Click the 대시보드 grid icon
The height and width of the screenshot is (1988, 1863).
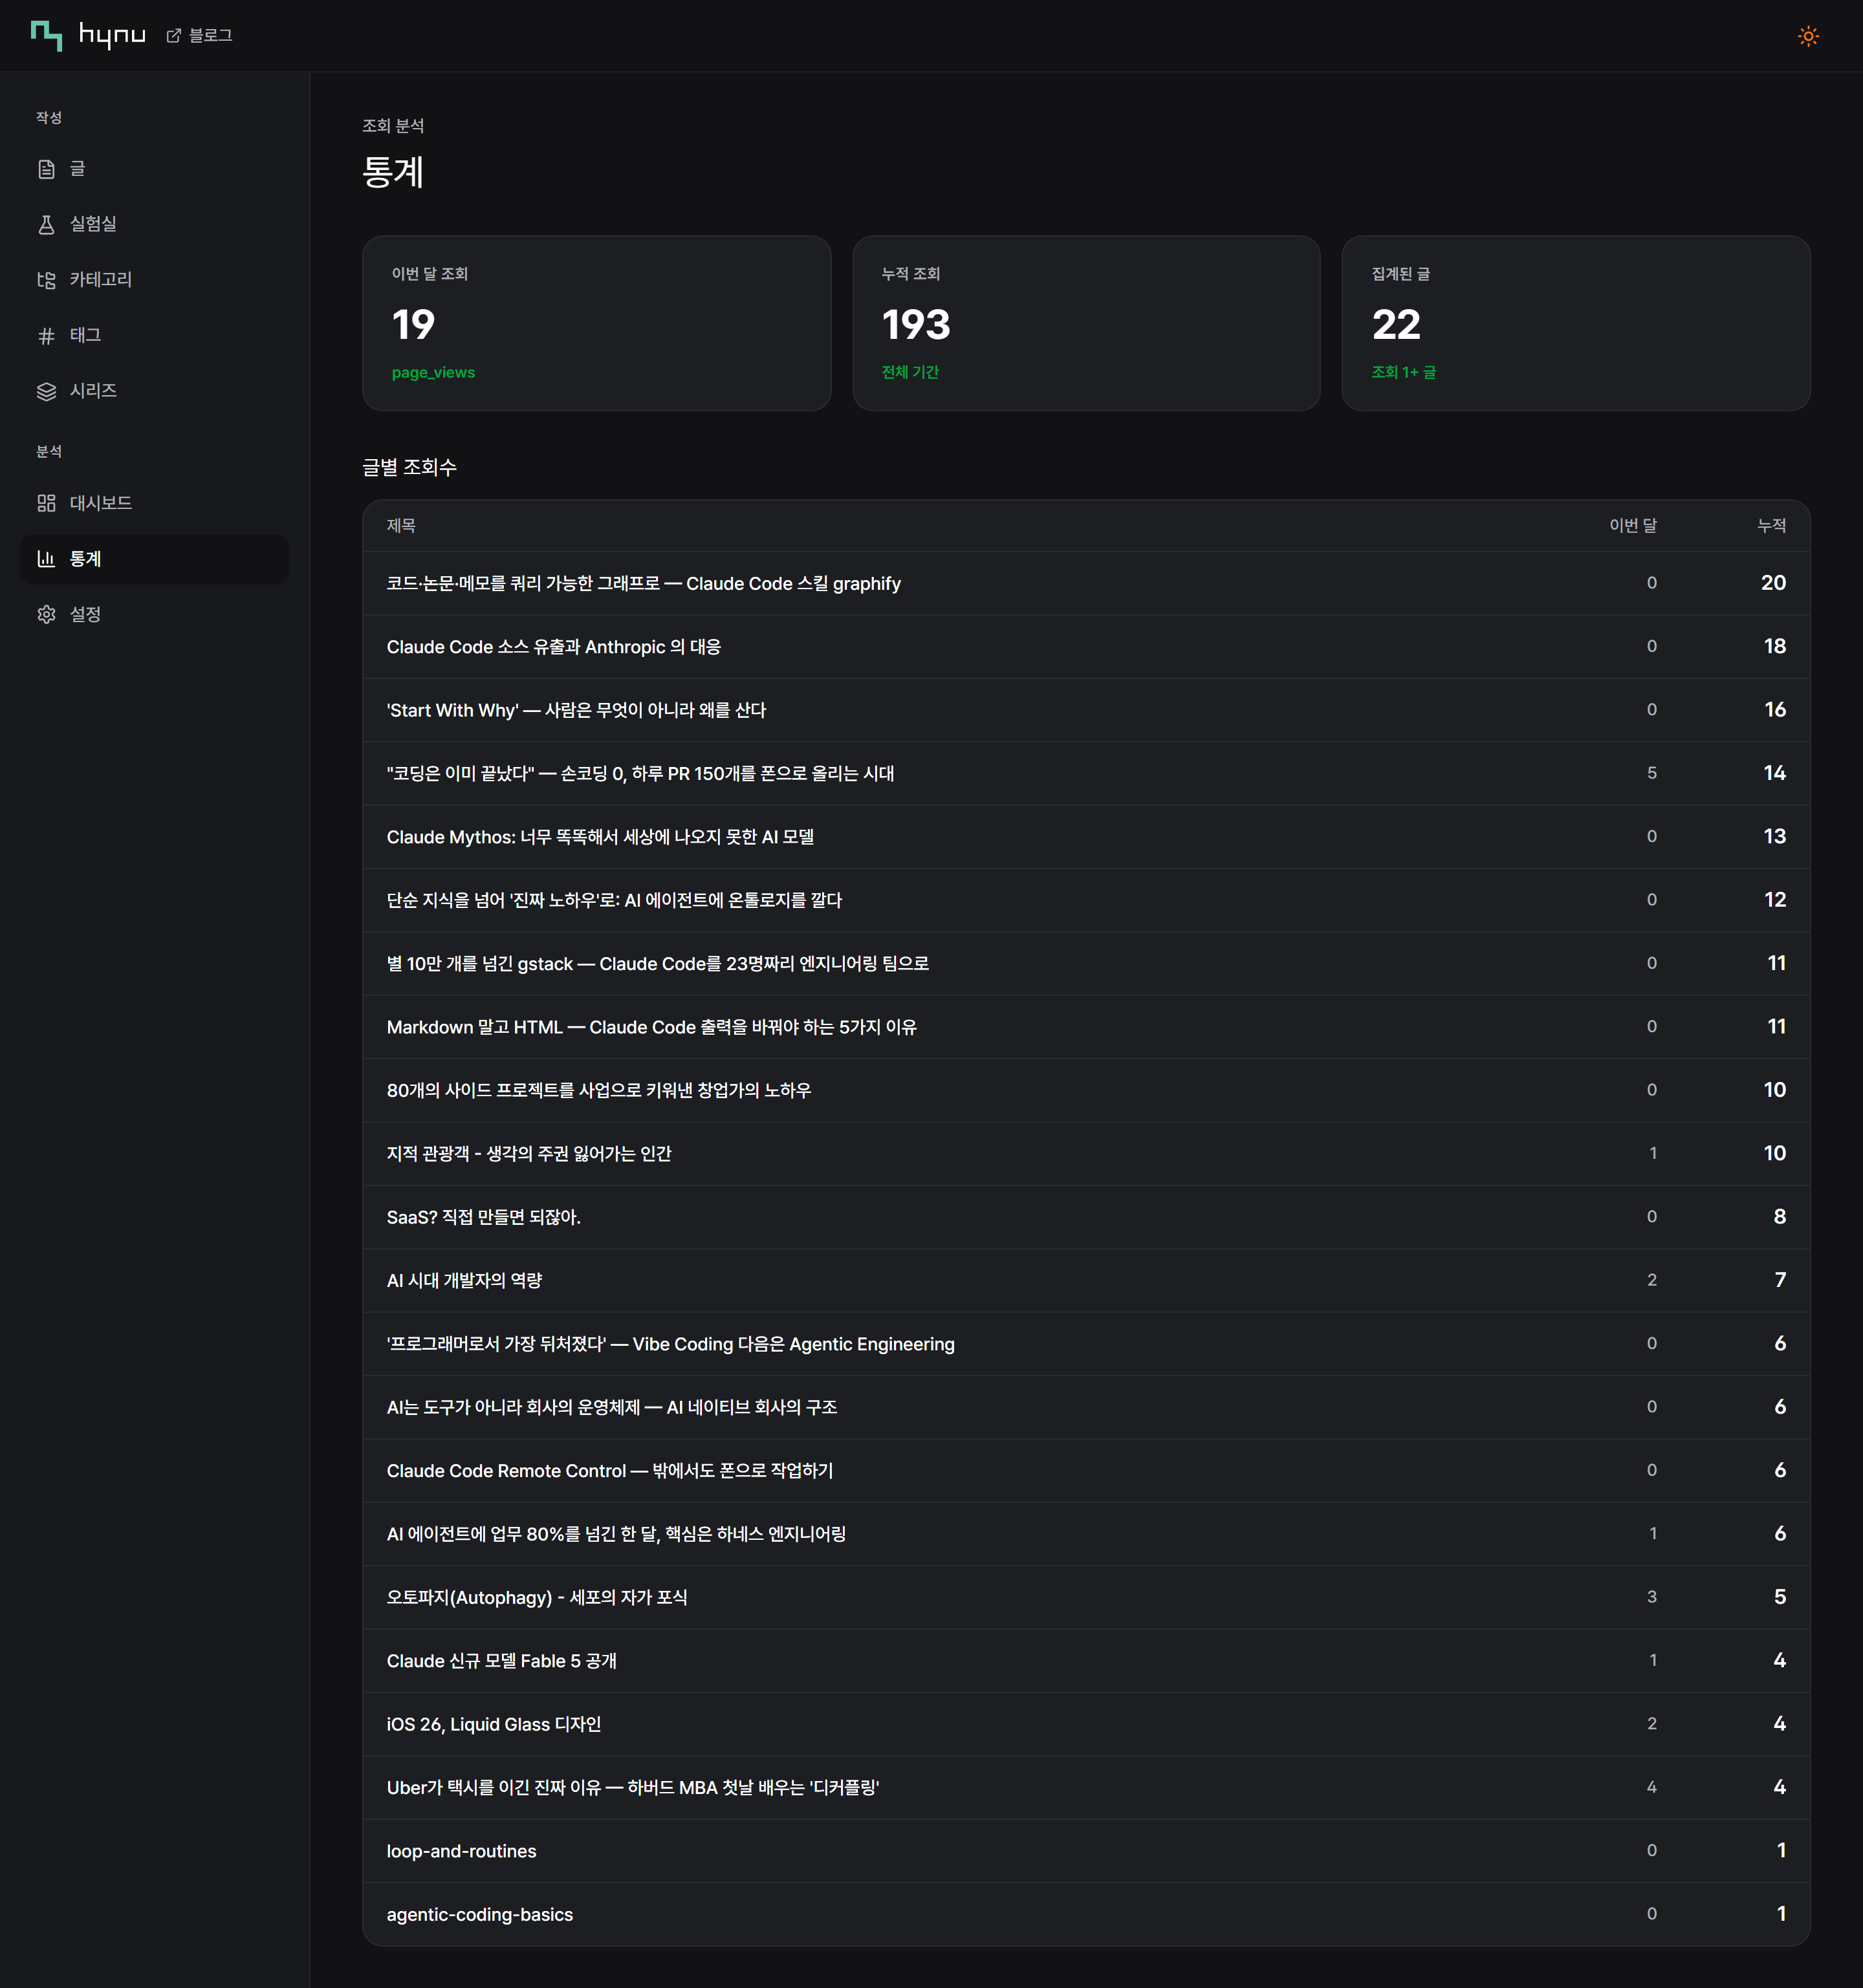[46, 503]
